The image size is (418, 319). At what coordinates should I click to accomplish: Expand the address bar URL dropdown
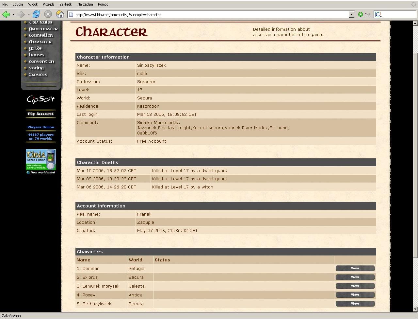point(351,14)
